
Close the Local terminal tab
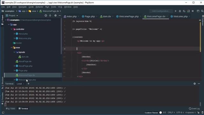24,84
